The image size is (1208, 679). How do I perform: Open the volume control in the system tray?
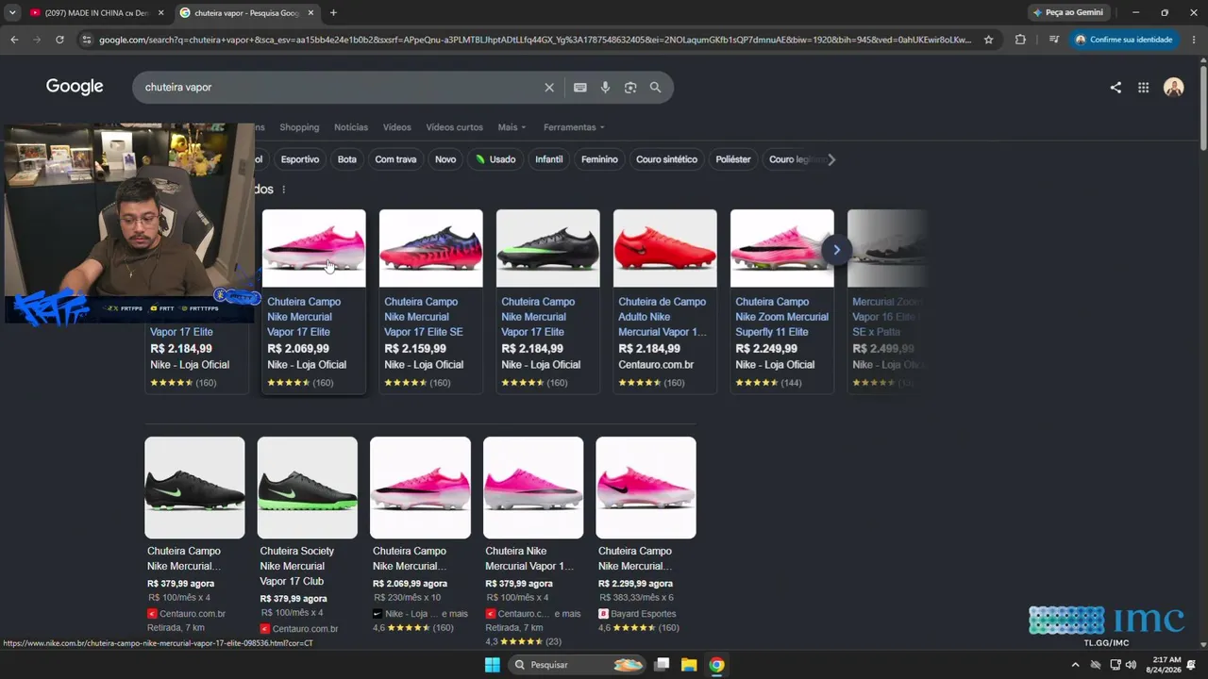click(x=1131, y=665)
